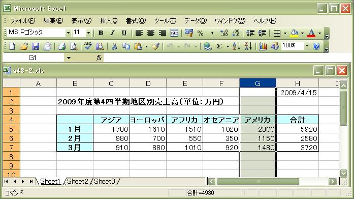Click the Merge and Center icon
This screenshot has width=354, height=199.
click(174, 33)
